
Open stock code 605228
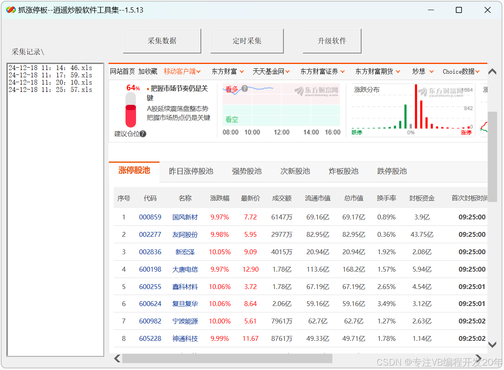pos(150,338)
